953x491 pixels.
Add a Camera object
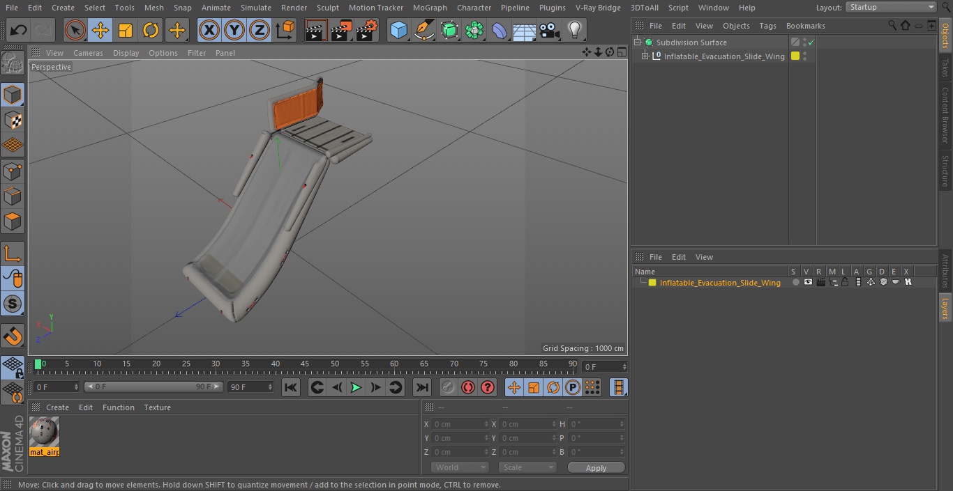[x=549, y=30]
